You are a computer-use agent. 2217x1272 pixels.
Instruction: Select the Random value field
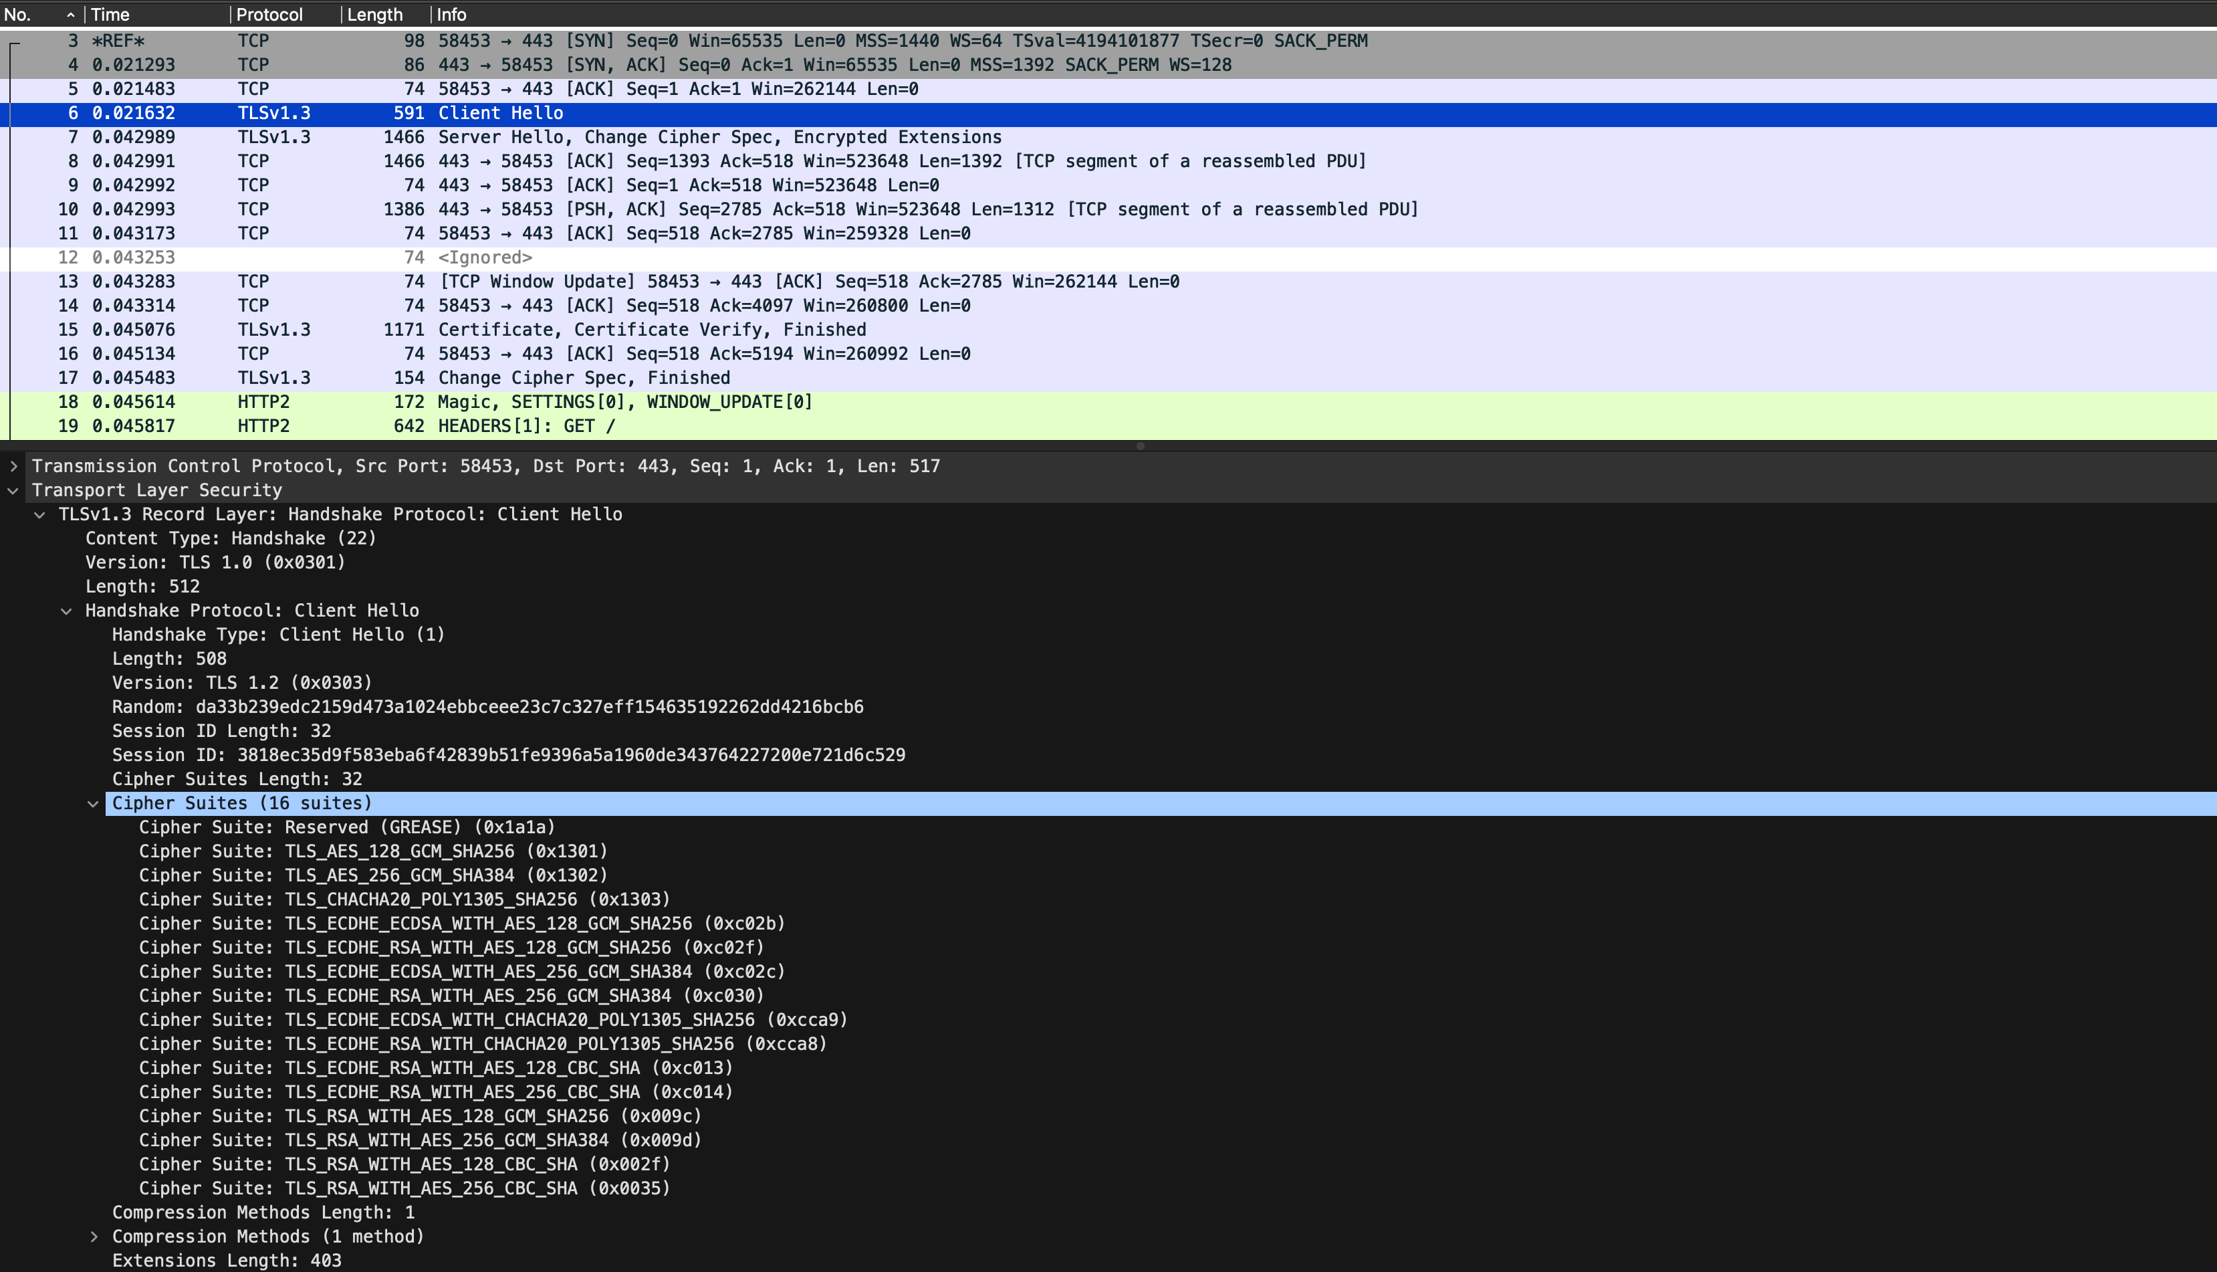coord(487,708)
